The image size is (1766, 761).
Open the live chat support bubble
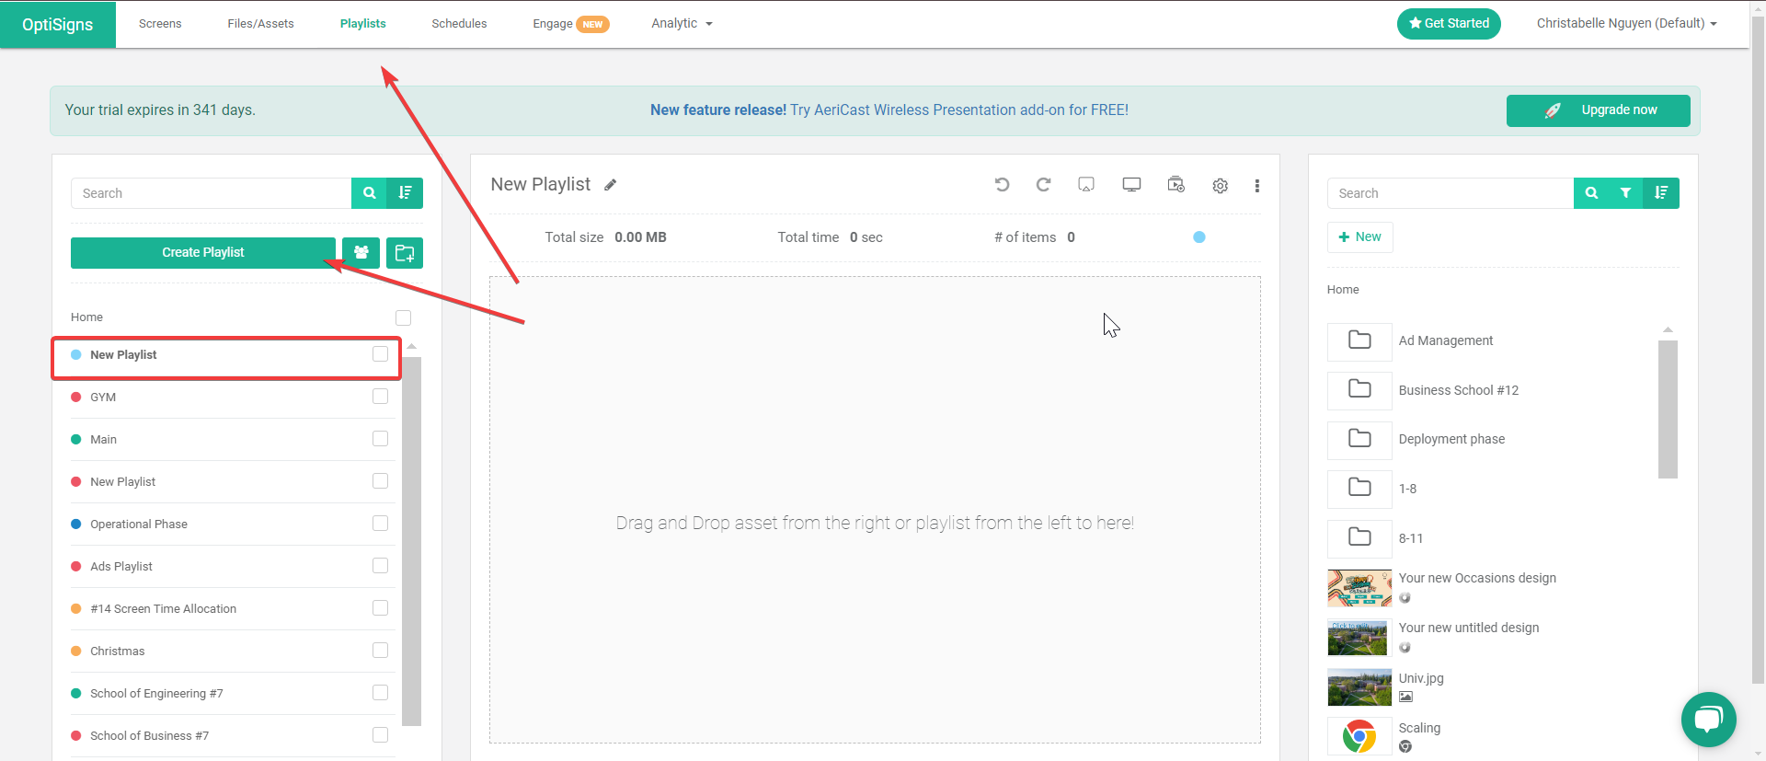click(x=1708, y=720)
